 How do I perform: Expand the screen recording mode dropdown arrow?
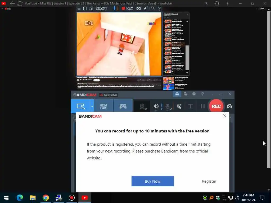[92, 106]
